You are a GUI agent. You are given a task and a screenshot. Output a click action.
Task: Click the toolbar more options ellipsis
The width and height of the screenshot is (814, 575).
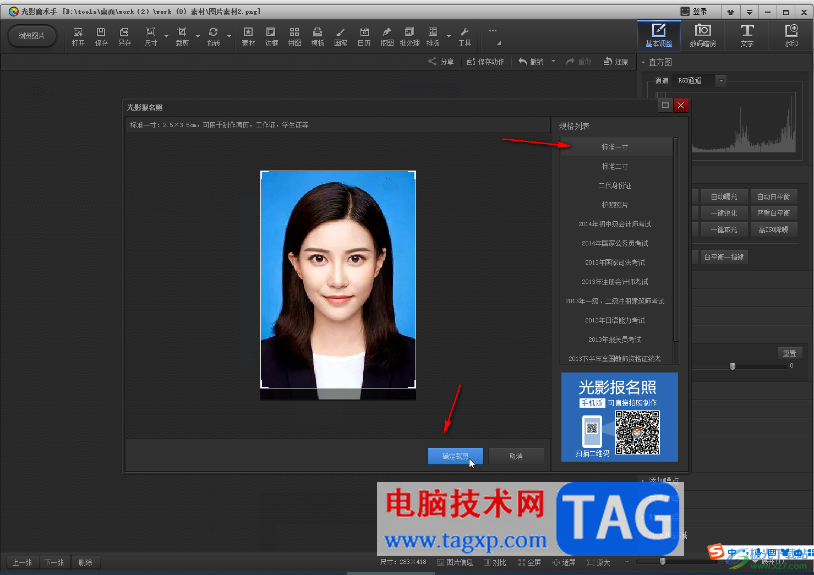pos(493,30)
